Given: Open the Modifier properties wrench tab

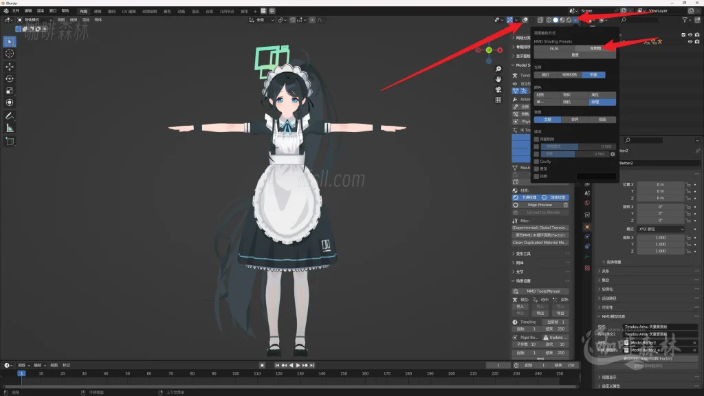Looking at the screenshot, I should click(x=586, y=236).
